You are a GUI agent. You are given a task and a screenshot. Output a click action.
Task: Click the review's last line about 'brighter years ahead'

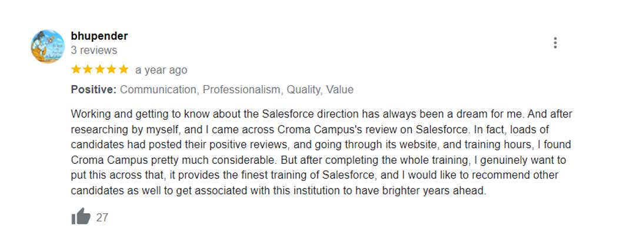click(x=278, y=190)
